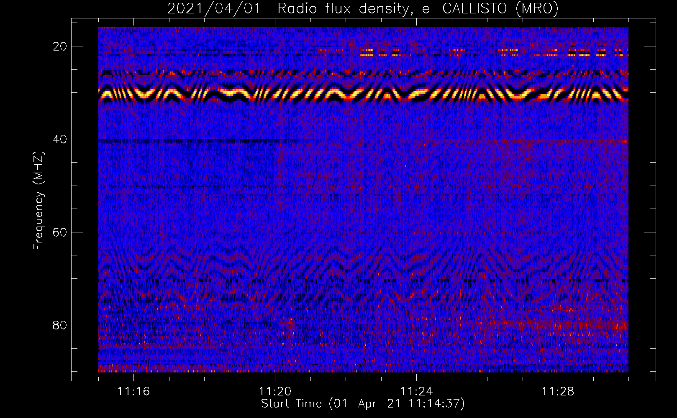The height and width of the screenshot is (418, 677).
Task: Click the '11:28' time tick label
Action: pyautogui.click(x=558, y=391)
